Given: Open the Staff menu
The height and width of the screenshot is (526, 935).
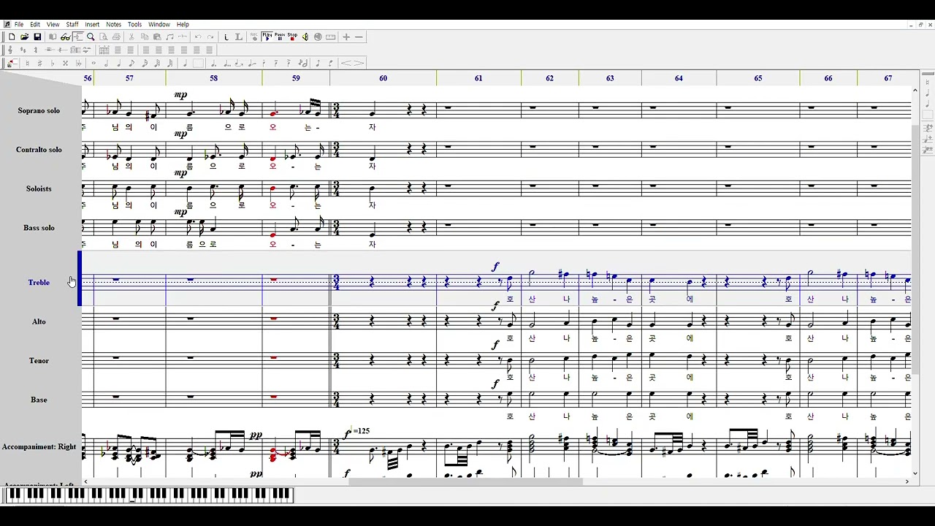Looking at the screenshot, I should (72, 24).
